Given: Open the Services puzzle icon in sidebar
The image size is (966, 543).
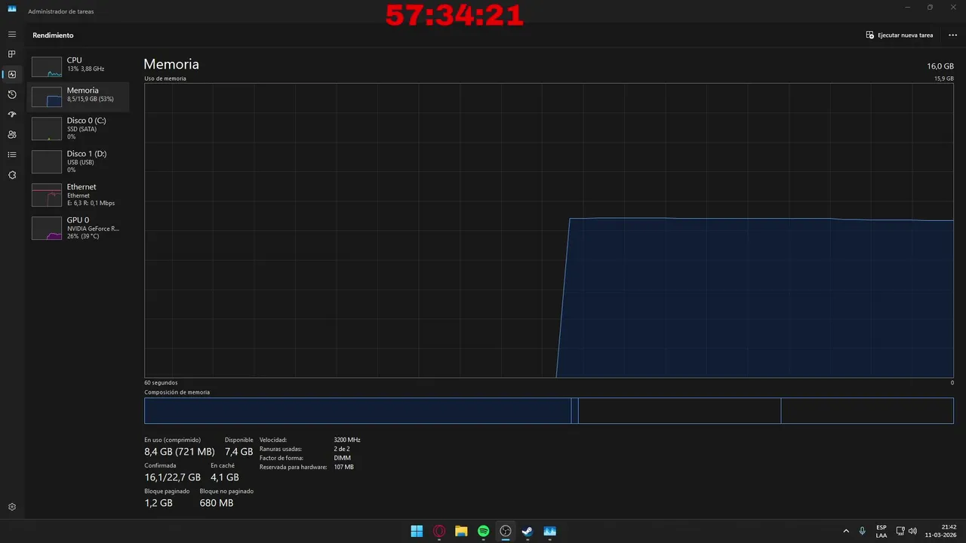Looking at the screenshot, I should point(12,175).
